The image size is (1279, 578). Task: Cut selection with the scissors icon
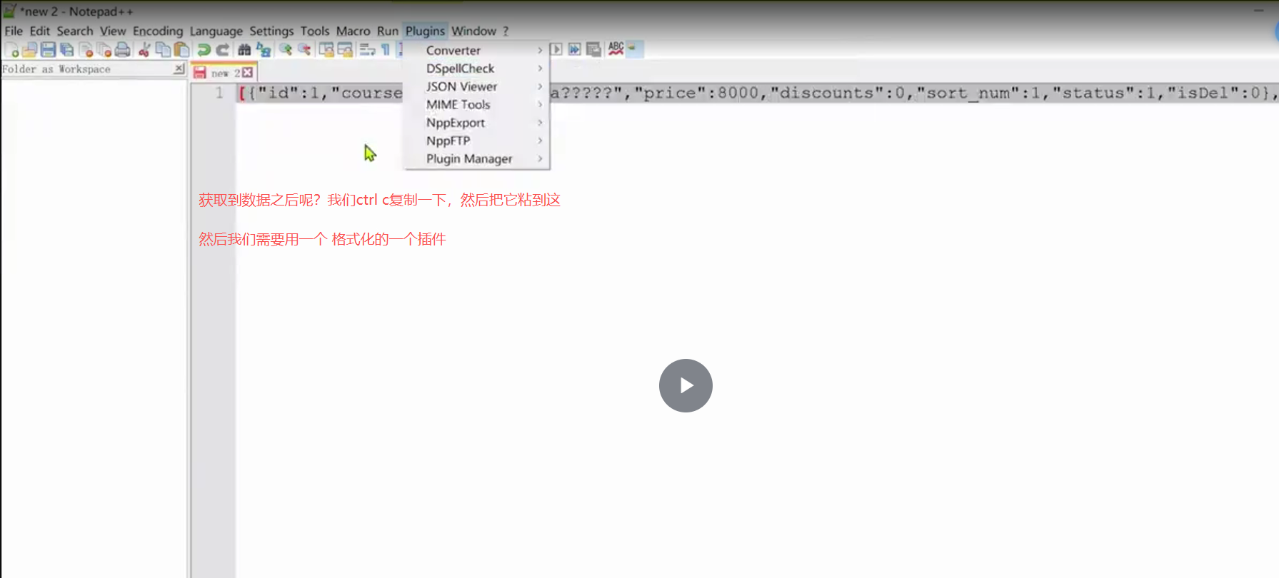tap(144, 49)
